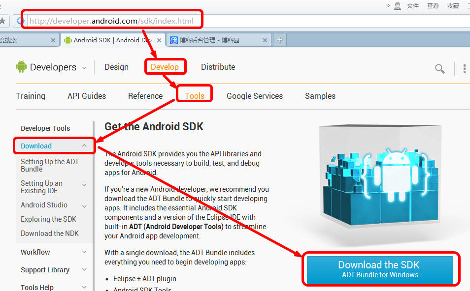Click the page icon in address bar

20,21
